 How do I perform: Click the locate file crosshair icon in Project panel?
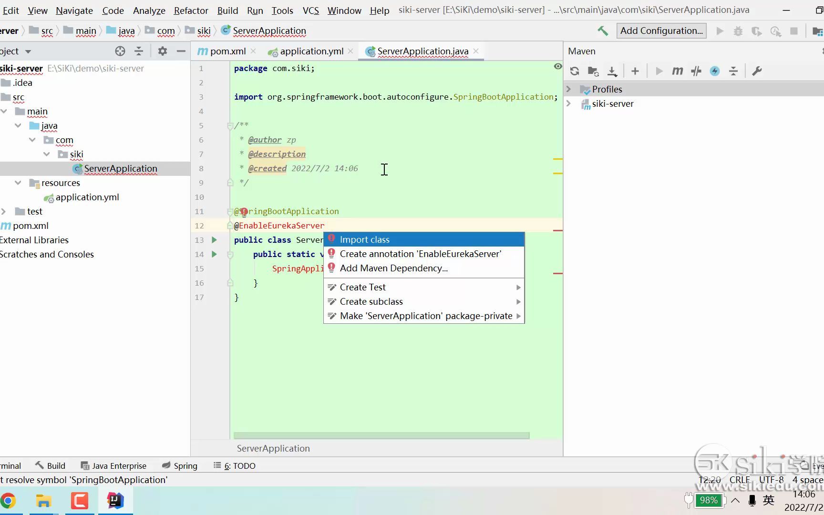click(x=120, y=51)
